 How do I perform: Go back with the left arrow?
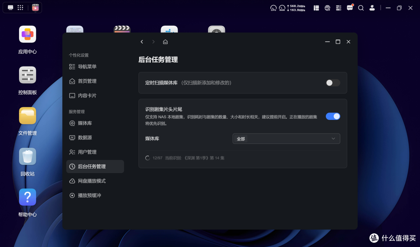pyautogui.click(x=142, y=42)
